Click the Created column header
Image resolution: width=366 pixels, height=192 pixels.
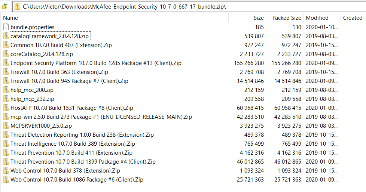click(353, 18)
